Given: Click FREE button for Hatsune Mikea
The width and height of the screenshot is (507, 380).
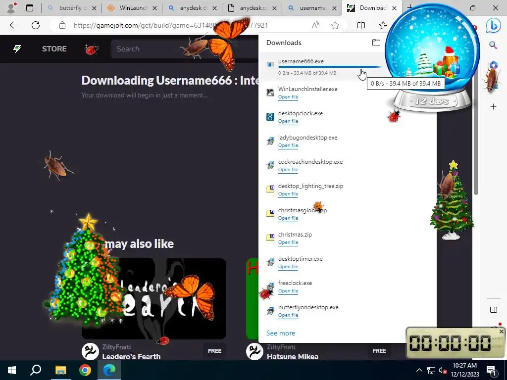Looking at the screenshot, I should pyautogui.click(x=379, y=351).
